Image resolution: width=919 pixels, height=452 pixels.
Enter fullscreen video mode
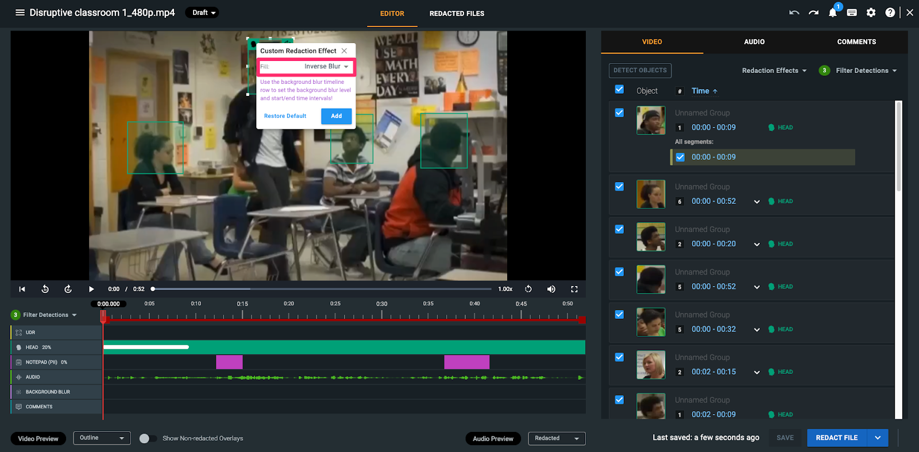click(x=574, y=289)
